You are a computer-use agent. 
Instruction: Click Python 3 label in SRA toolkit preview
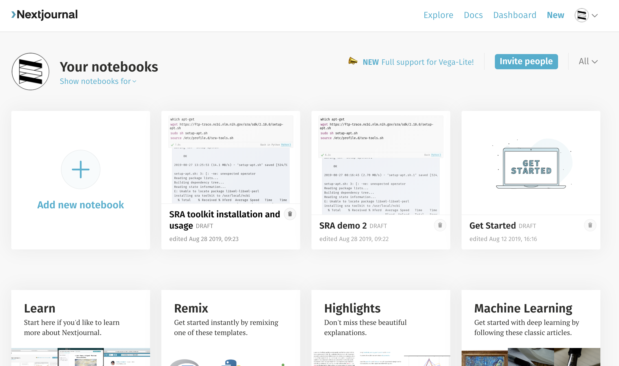pos(286,145)
